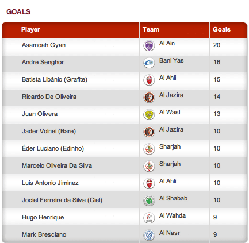Open Asamoah Gyan player name

click(44, 45)
